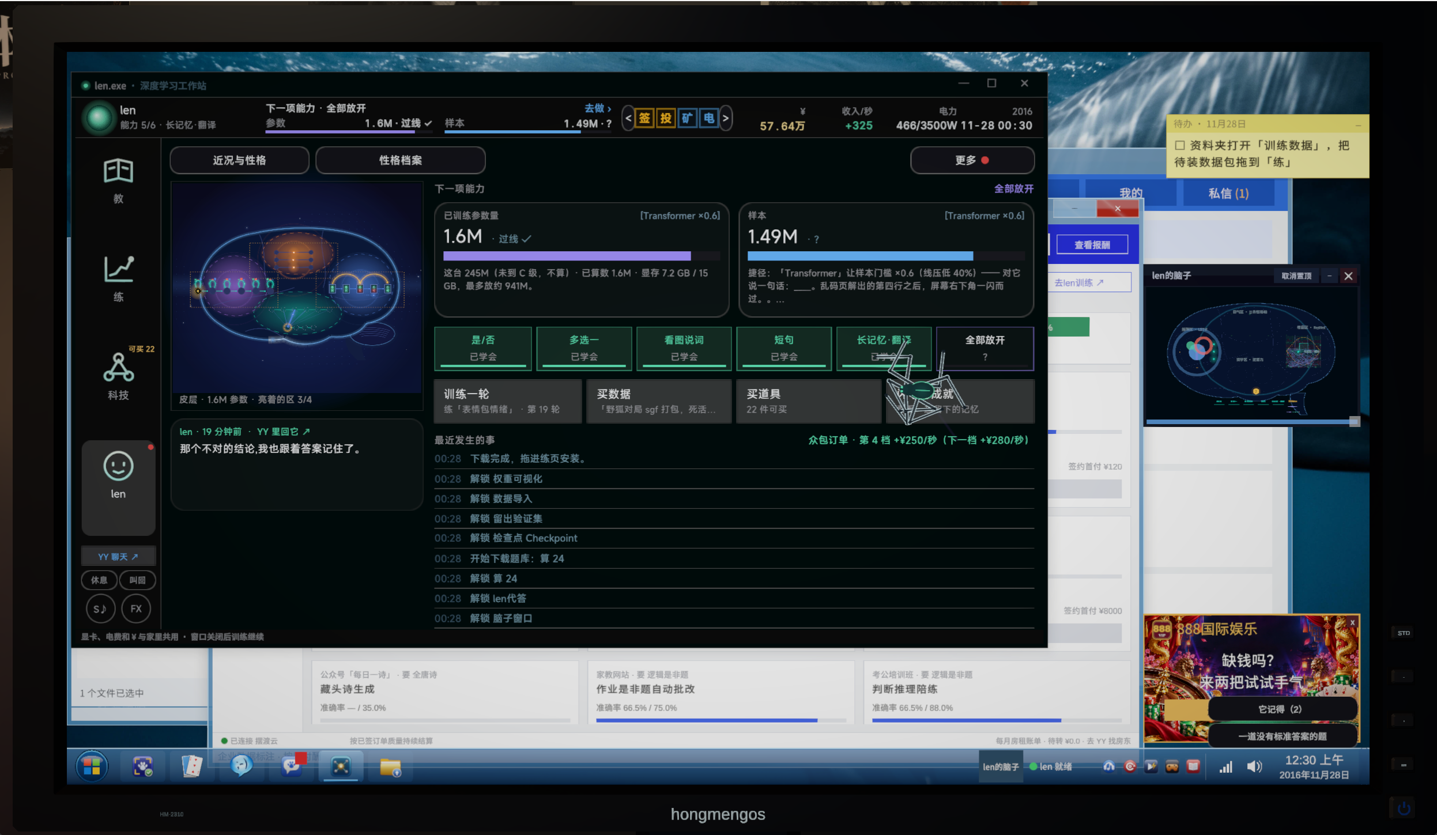Click the brain visualization thumbnail

(297, 288)
